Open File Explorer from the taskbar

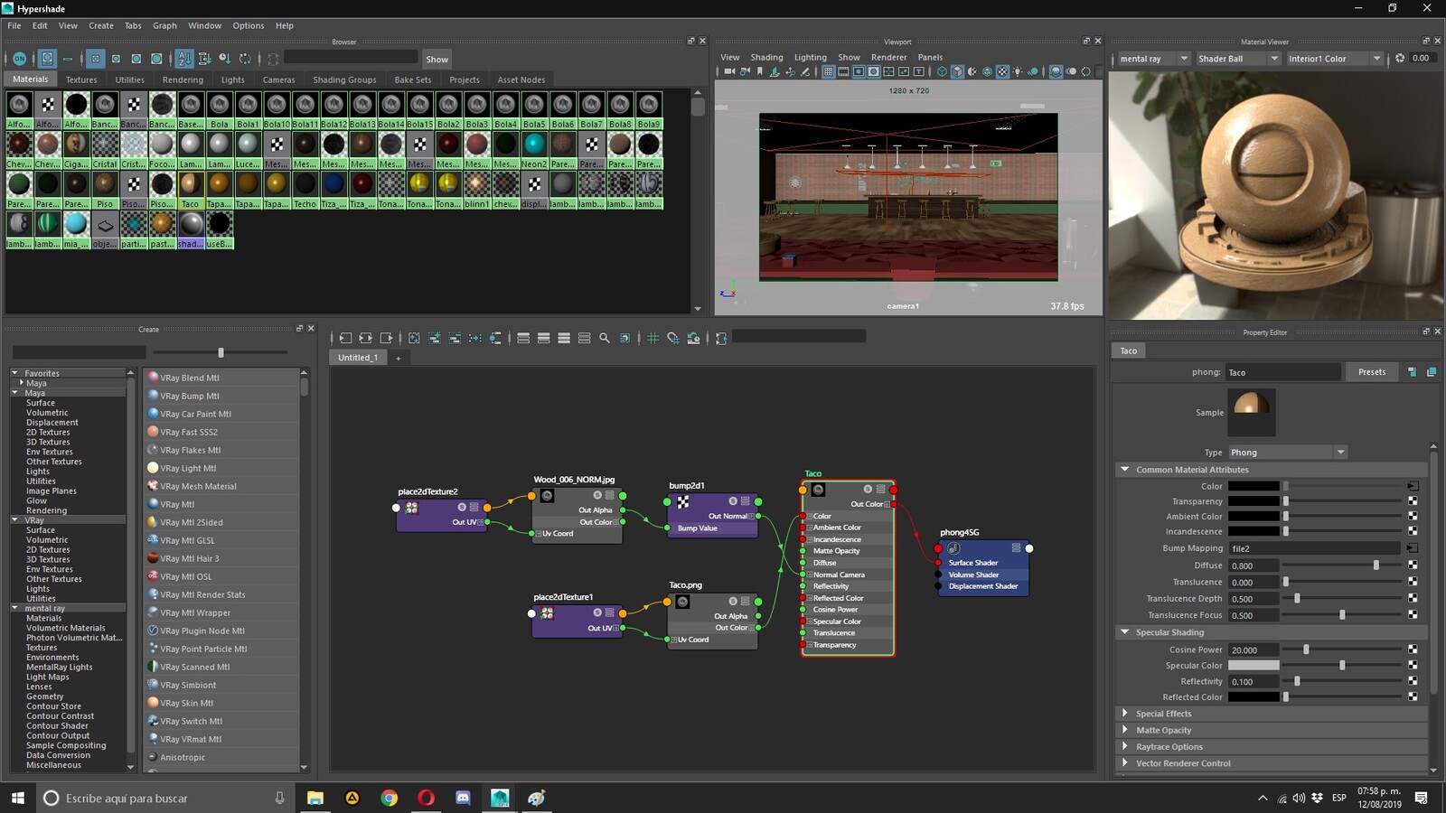(x=315, y=798)
